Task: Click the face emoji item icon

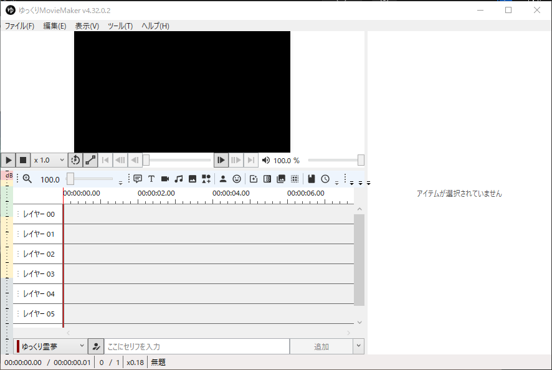Action: [237, 179]
